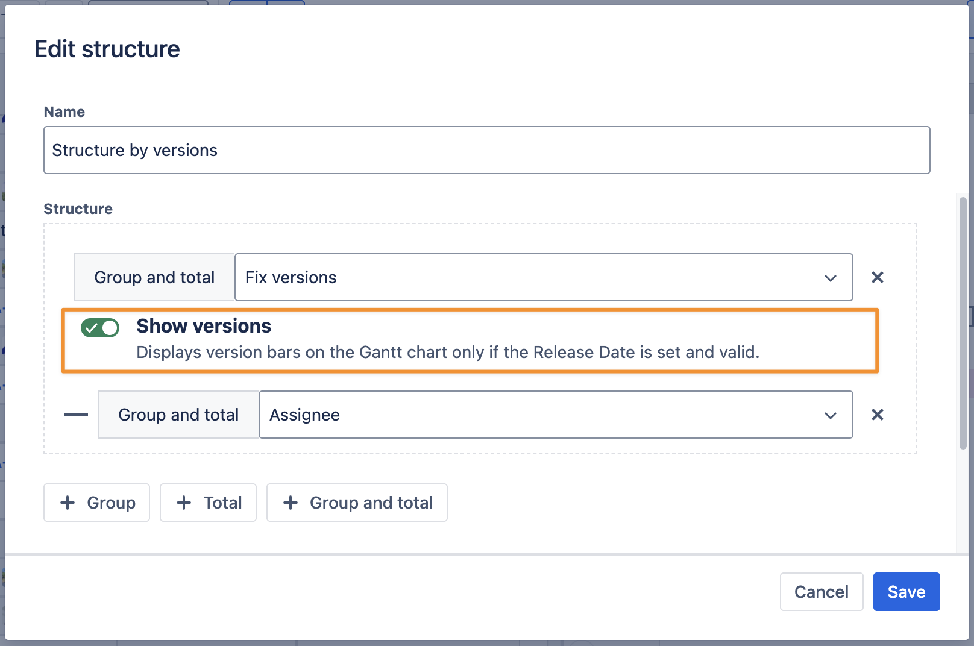Click the chevron arrow in Fix versions field
Screen dimensions: 974x646
click(830, 278)
